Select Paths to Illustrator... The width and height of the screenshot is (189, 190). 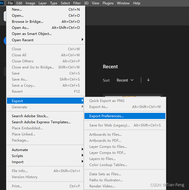[125, 180]
